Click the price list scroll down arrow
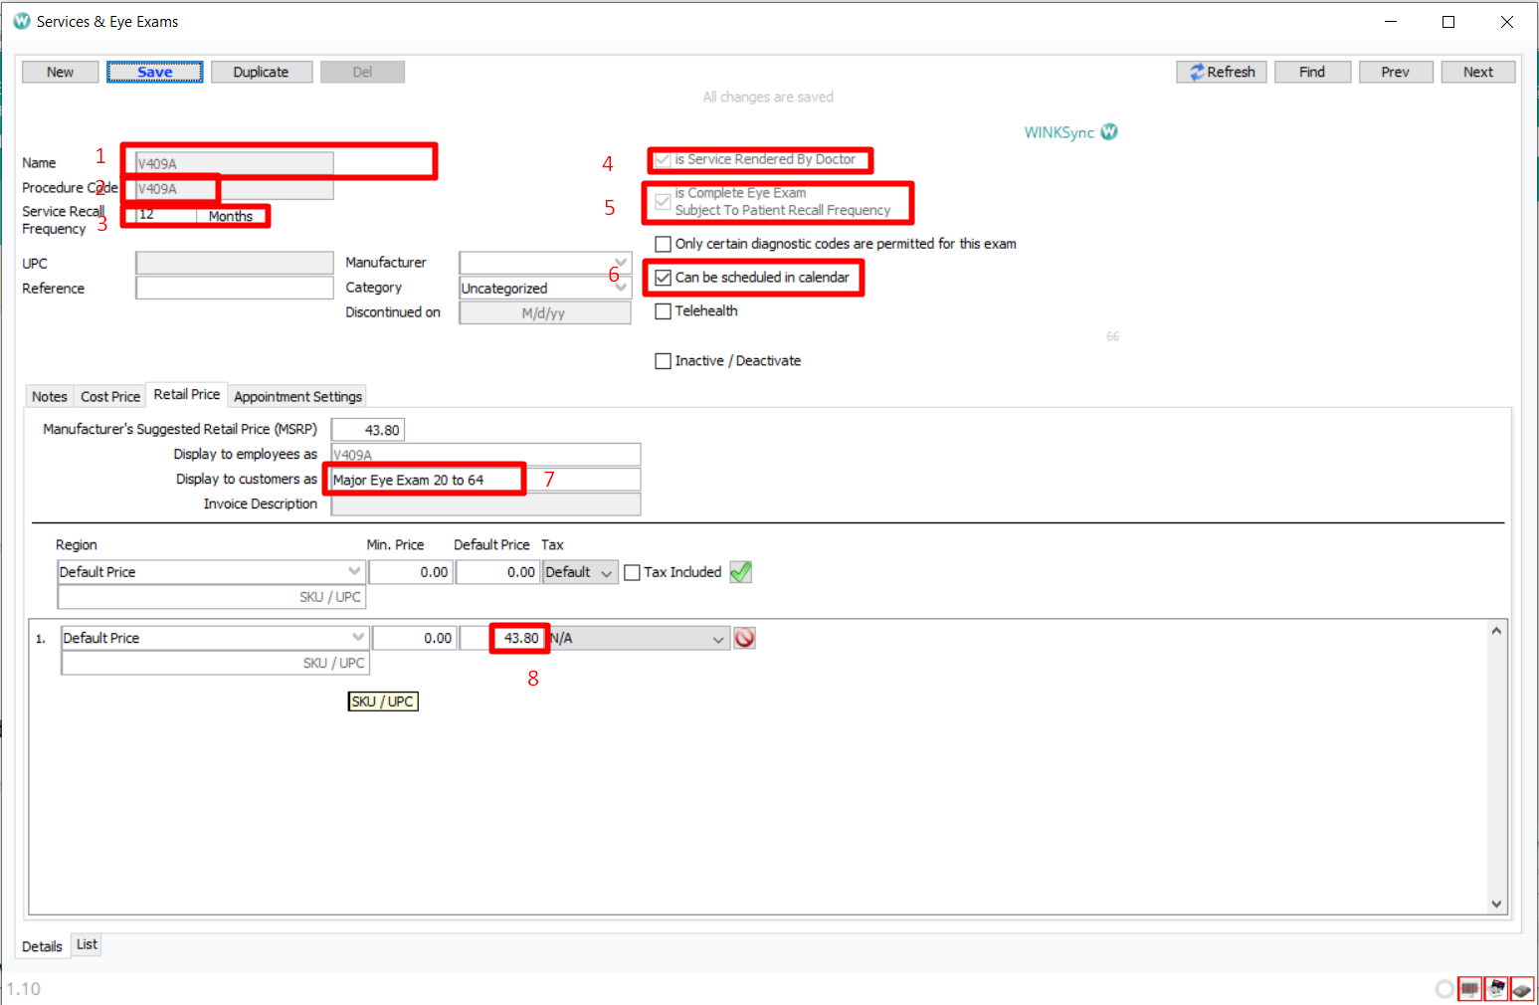The height and width of the screenshot is (1005, 1539). click(x=1496, y=904)
